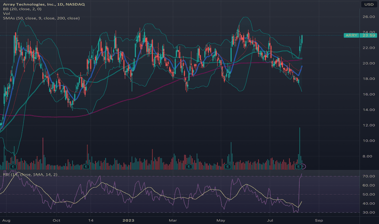Image resolution: width=379 pixels, height=224 pixels.
Task: Click the 16.00 price axis label
Action: (x=369, y=94)
